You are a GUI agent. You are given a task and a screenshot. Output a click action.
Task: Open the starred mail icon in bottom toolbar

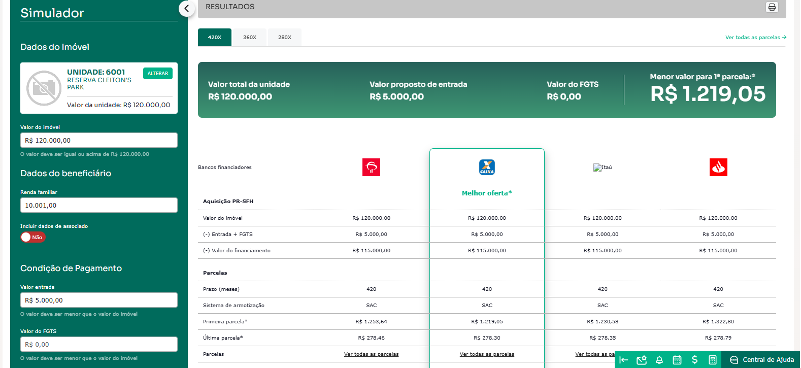point(642,360)
